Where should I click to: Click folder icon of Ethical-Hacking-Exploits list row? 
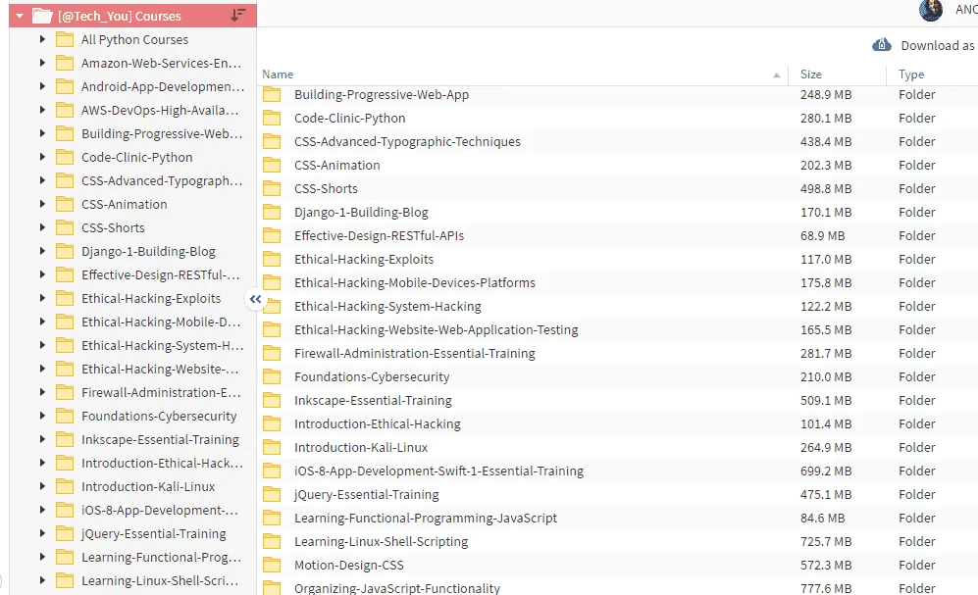click(x=272, y=259)
